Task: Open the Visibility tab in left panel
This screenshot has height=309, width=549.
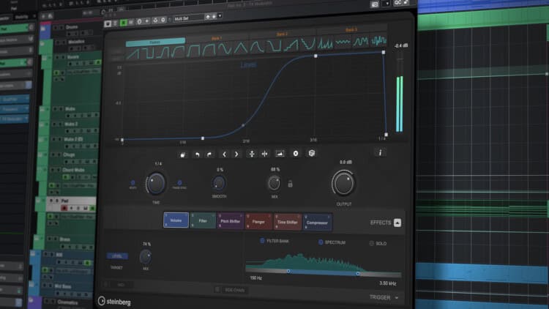Action: tap(23, 17)
